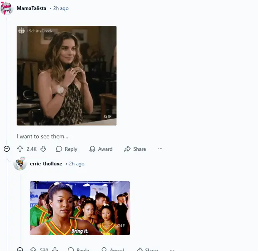Share MamaTalista's comment
The width and height of the screenshot is (258, 251).
coord(135,149)
